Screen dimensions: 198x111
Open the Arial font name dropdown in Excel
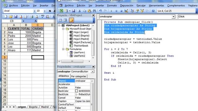click(x=34, y=11)
